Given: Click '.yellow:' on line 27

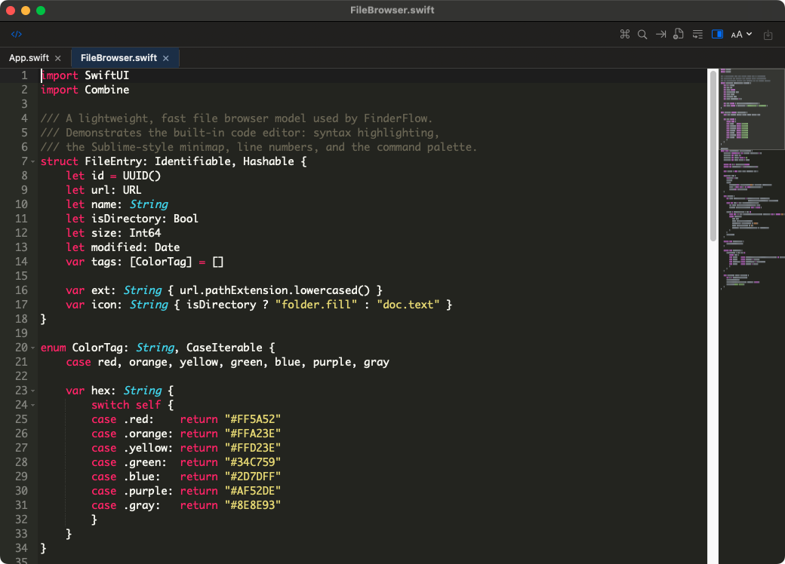Looking at the screenshot, I should [x=148, y=449].
